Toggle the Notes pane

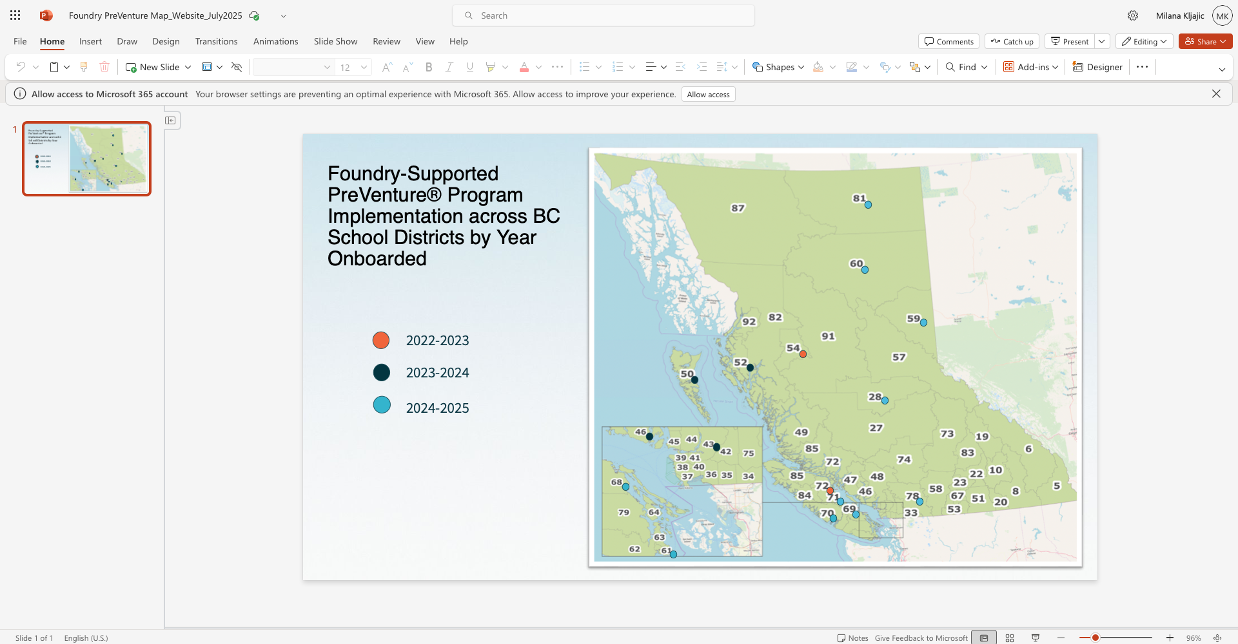tap(852, 638)
